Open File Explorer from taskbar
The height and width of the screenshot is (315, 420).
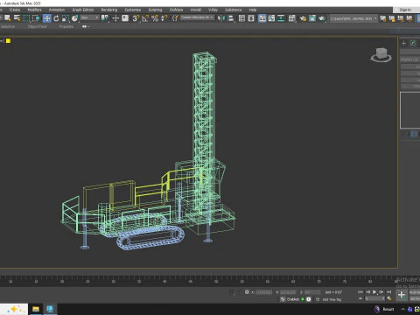[x=36, y=309]
